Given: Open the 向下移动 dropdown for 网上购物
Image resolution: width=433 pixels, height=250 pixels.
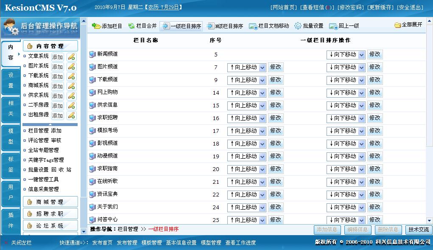Looking at the screenshot, I should (346, 93).
